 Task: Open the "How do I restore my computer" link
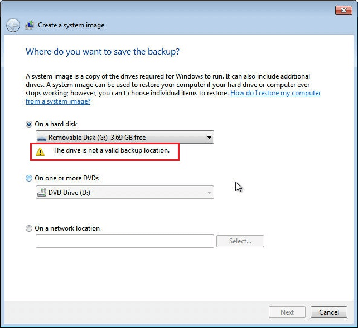(275, 93)
